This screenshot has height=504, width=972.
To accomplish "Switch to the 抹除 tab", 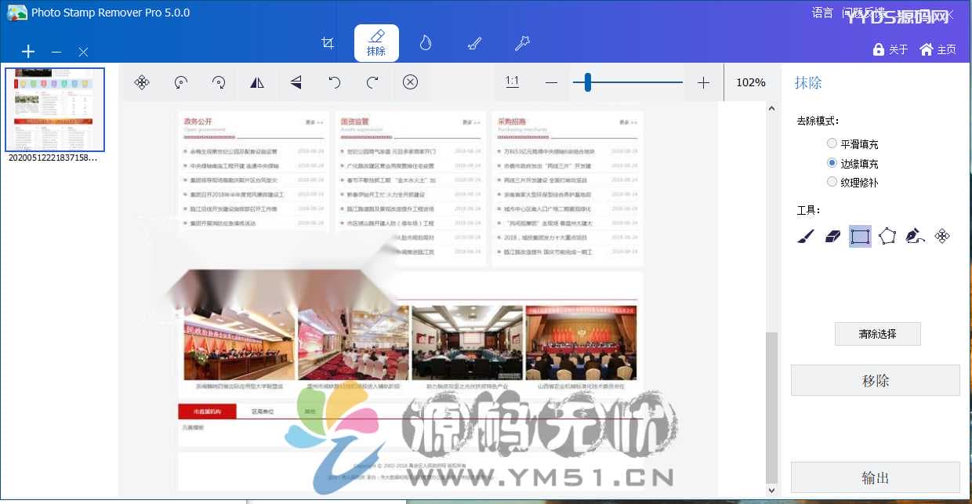I will pos(376,43).
